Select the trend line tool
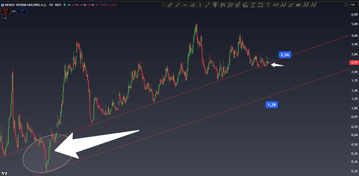This screenshot has height=176, width=359. click(178, 5)
